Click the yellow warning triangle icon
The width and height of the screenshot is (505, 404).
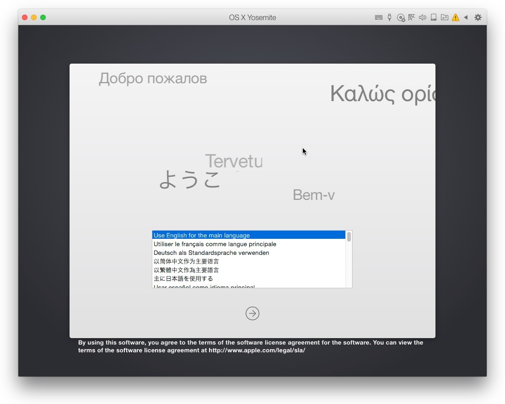(456, 17)
